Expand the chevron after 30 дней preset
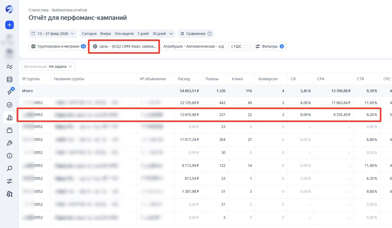392x228 pixels. click(171, 34)
